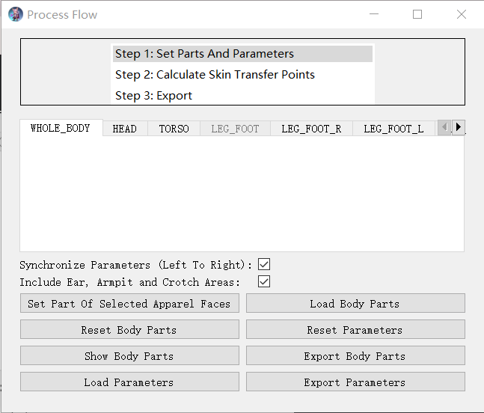Click the Export Body Parts button
Viewport: 484px width, 413px height.
pos(355,356)
